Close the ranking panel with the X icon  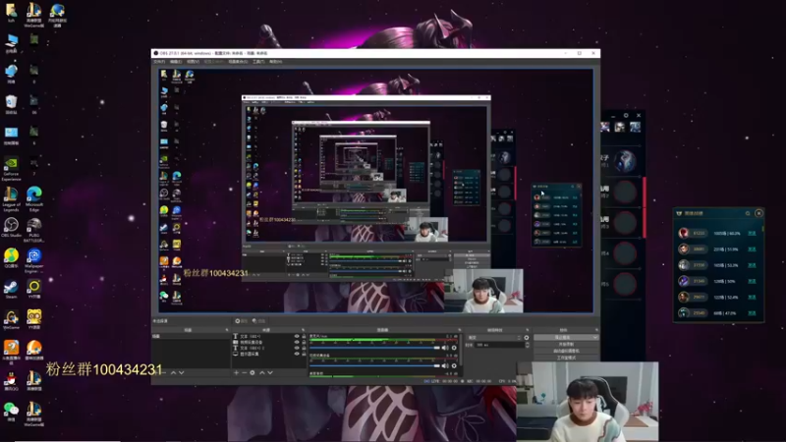tap(758, 213)
